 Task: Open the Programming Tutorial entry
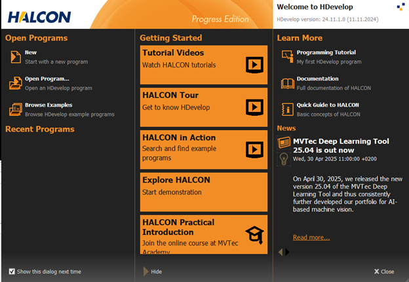(x=326, y=52)
